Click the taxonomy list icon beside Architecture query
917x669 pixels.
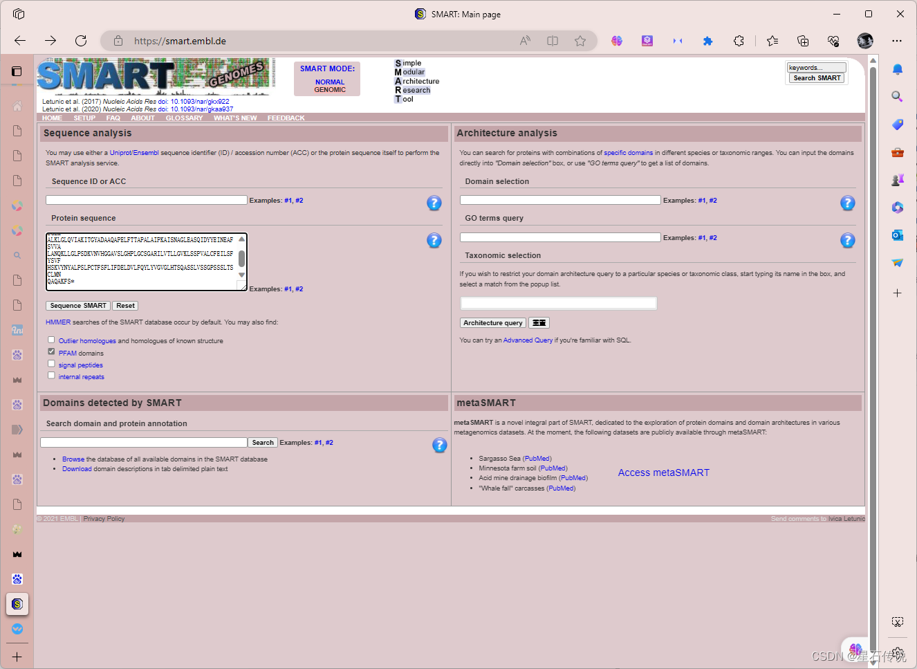pos(539,323)
